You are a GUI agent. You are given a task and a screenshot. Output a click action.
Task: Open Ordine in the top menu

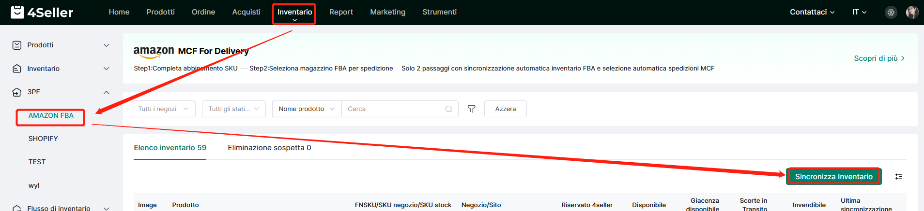[x=203, y=12]
